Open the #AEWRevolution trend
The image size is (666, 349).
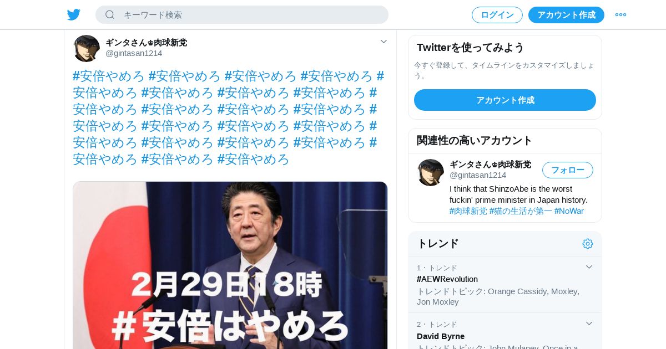click(x=447, y=279)
